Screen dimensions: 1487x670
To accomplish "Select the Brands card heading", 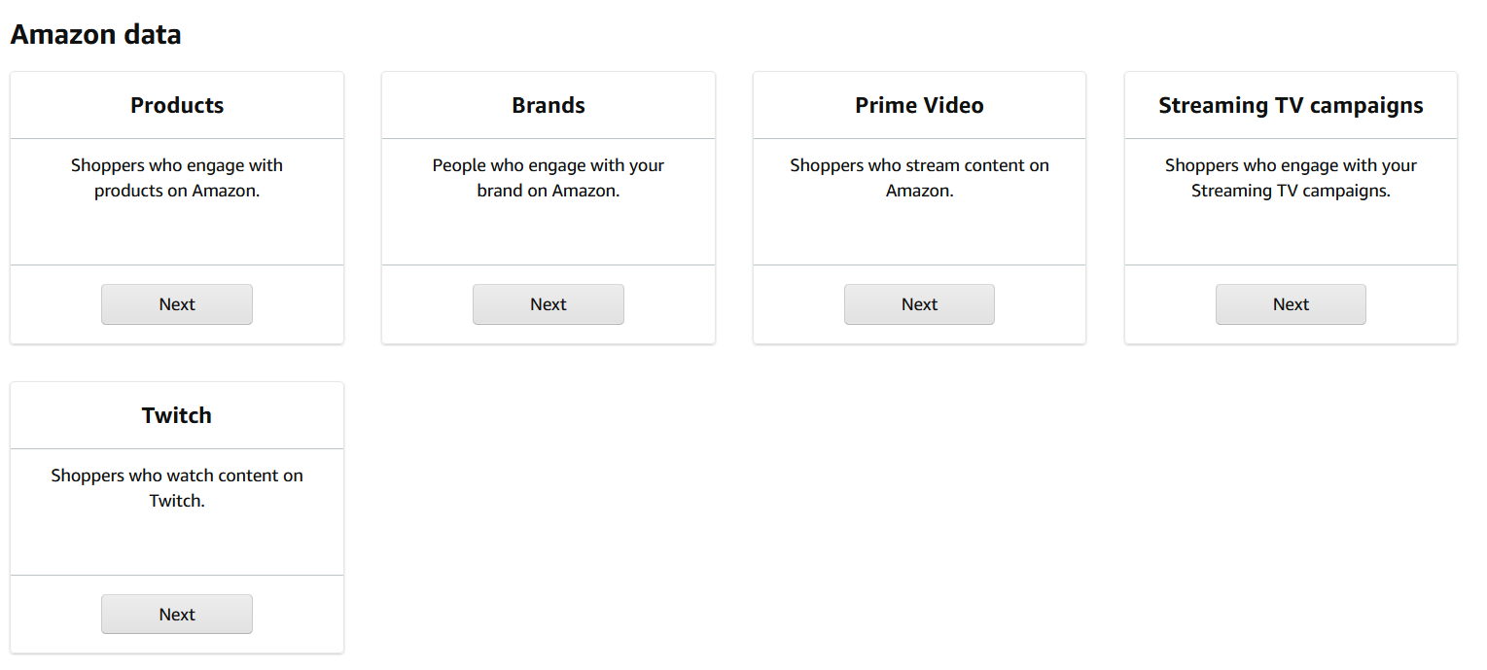I will [x=549, y=105].
